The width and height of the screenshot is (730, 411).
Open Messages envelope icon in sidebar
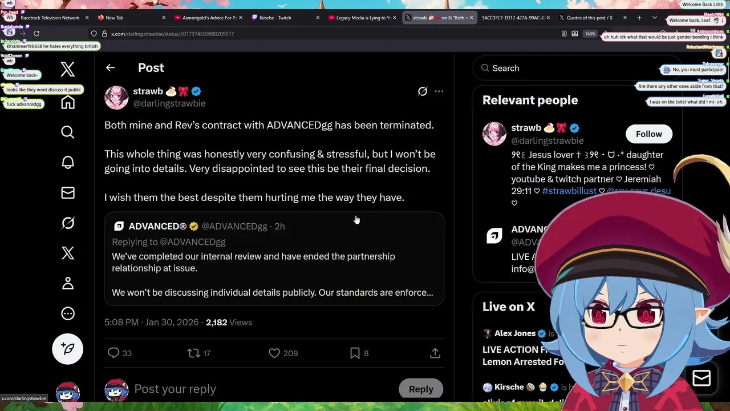68,193
